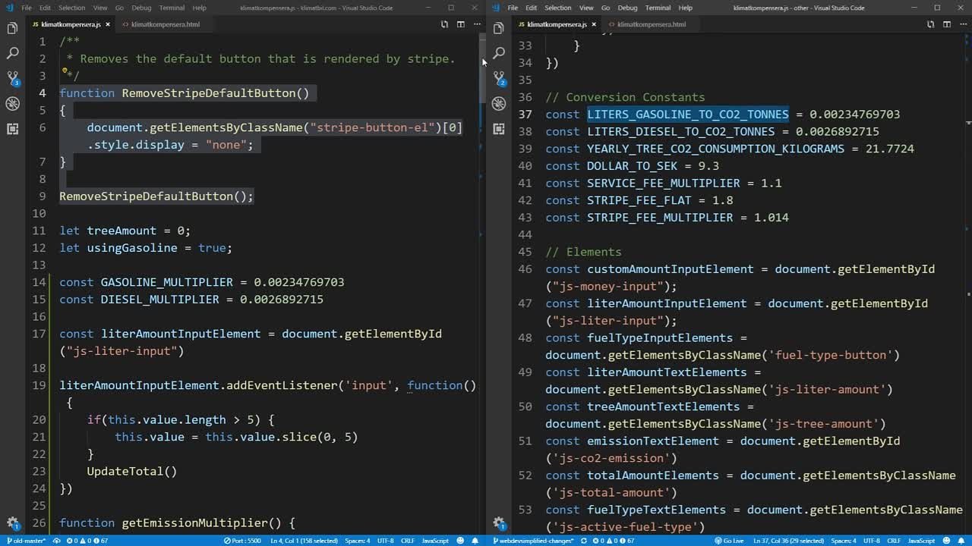Change UTF-8 encoding in right window

(872, 541)
